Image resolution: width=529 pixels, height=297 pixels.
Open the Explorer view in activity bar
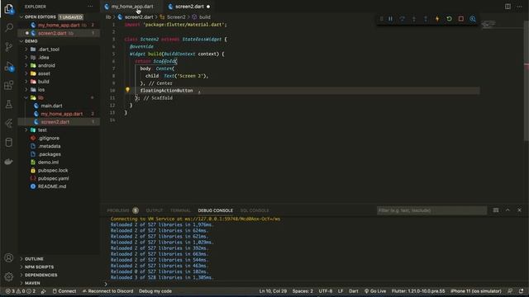(x=9, y=8)
